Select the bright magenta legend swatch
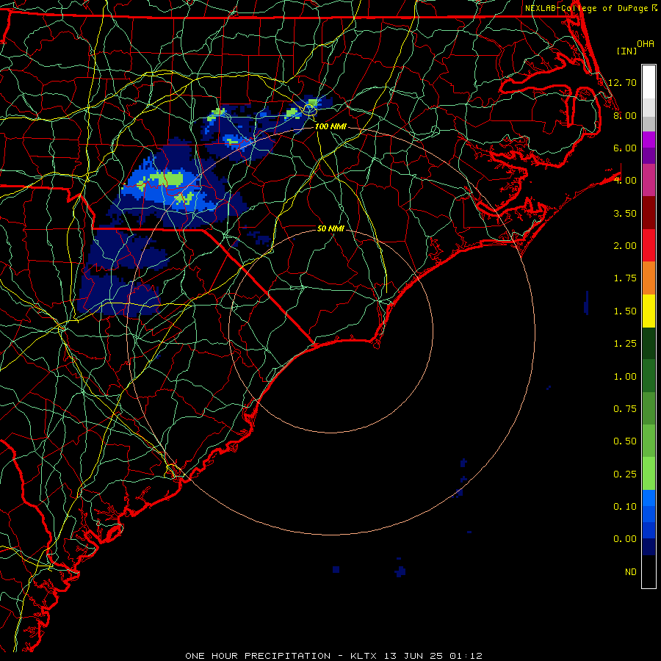This screenshot has width=661, height=661. [x=649, y=139]
